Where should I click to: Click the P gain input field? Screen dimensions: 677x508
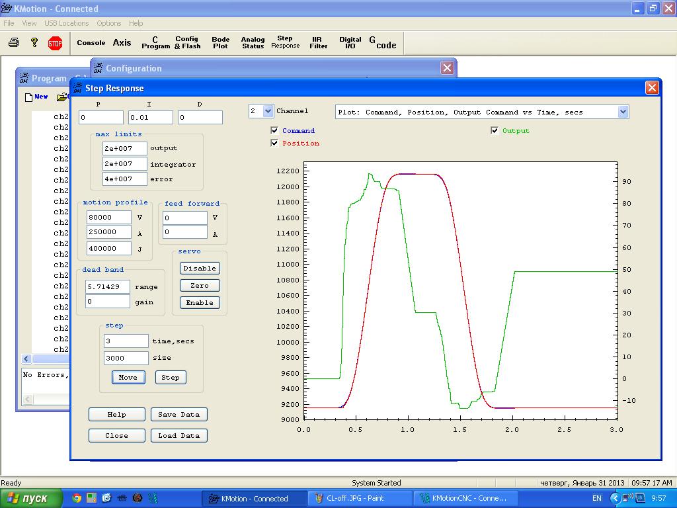pos(100,118)
